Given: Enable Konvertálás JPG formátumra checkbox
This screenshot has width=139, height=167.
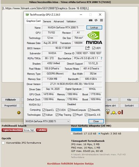Looking at the screenshot, I should click(3, 143).
